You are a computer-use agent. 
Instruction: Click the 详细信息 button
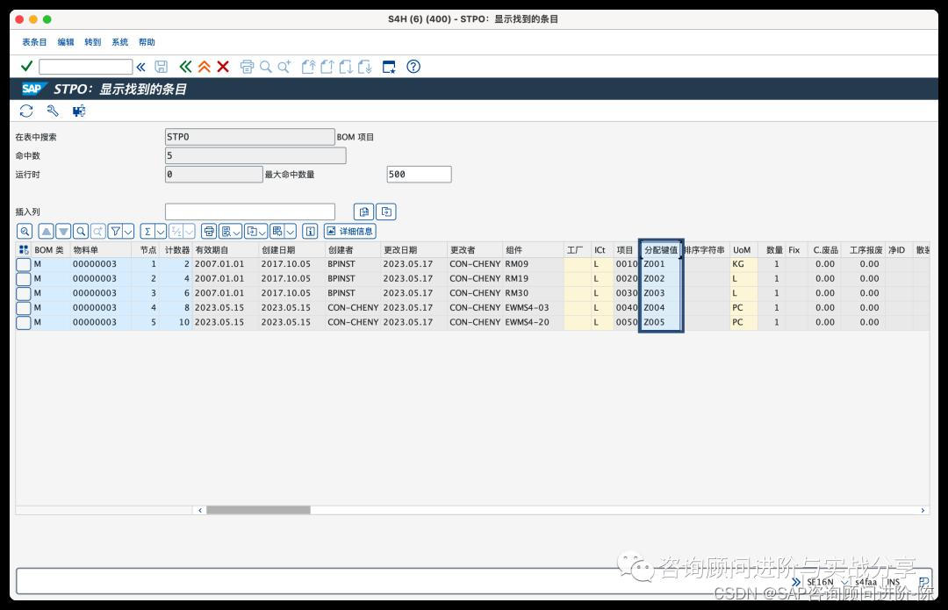(350, 231)
